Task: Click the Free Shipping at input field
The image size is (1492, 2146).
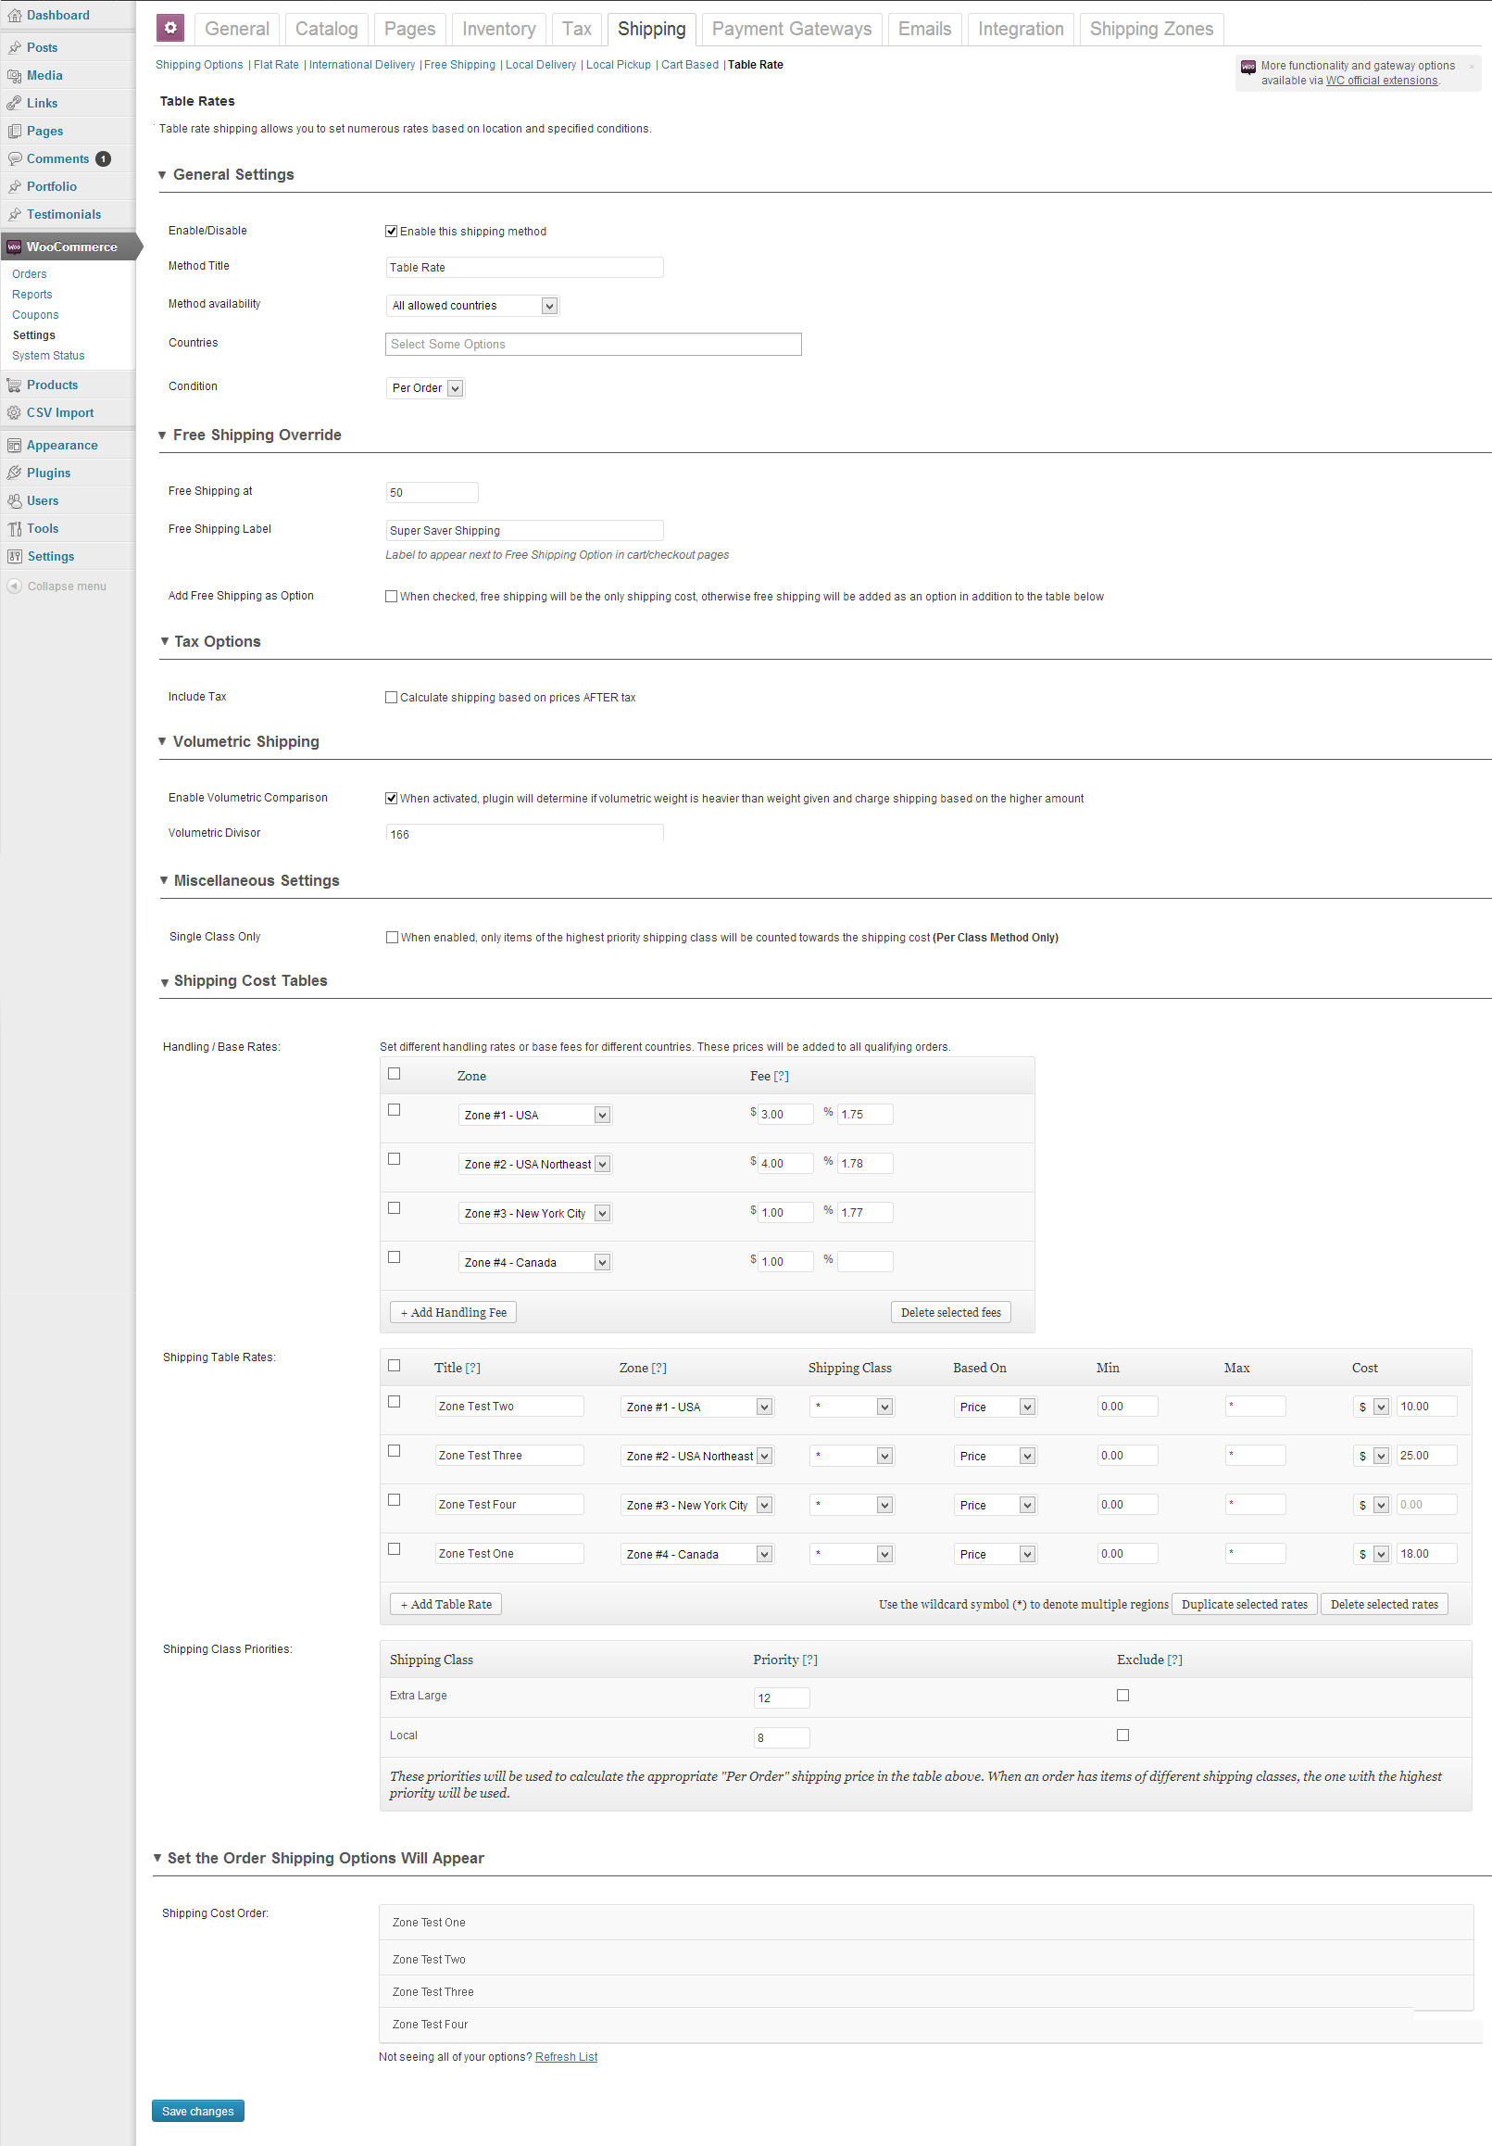Action: pyautogui.click(x=432, y=493)
